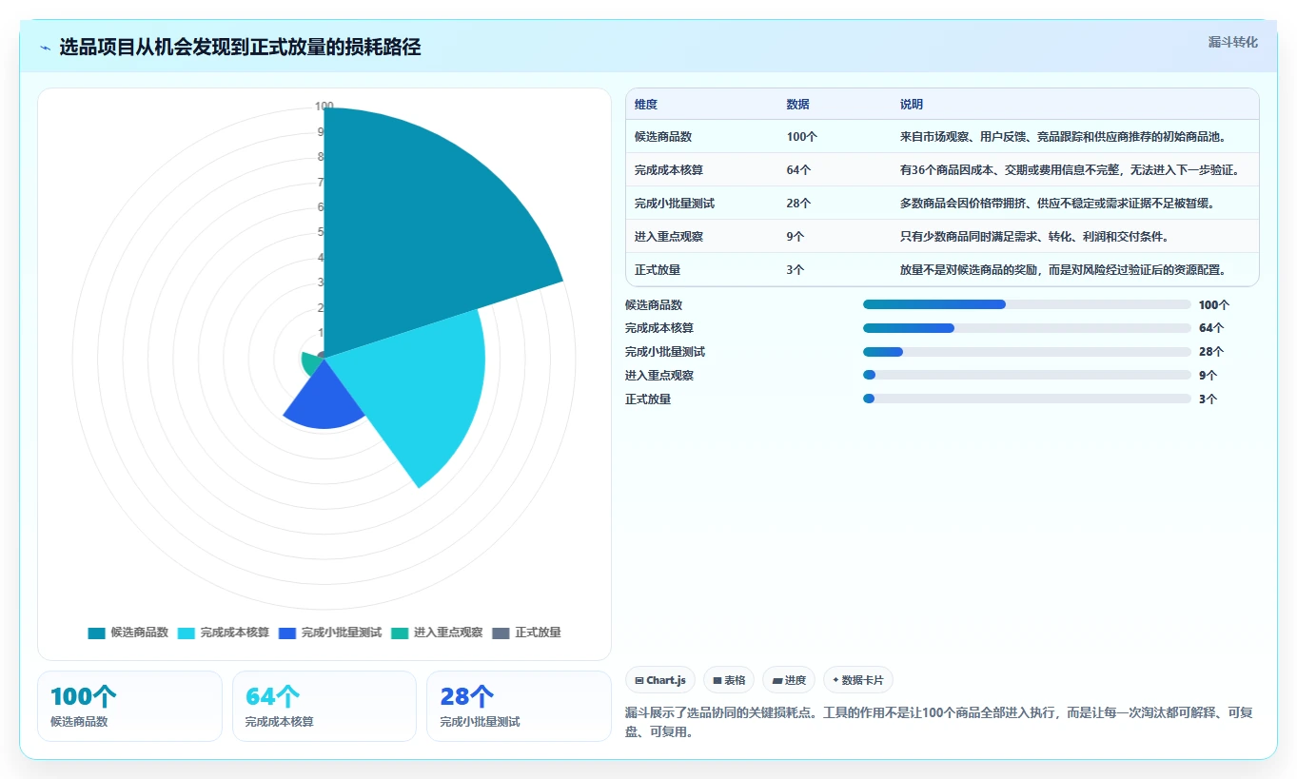Click the 维度 column header
This screenshot has width=1297, height=779.
click(646, 105)
